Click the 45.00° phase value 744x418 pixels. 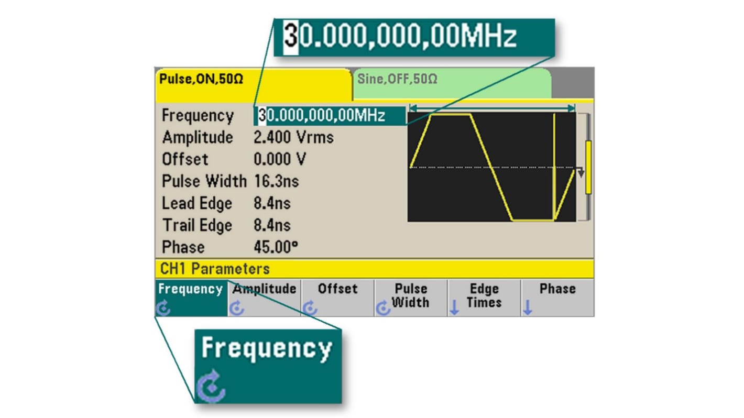[x=276, y=247]
